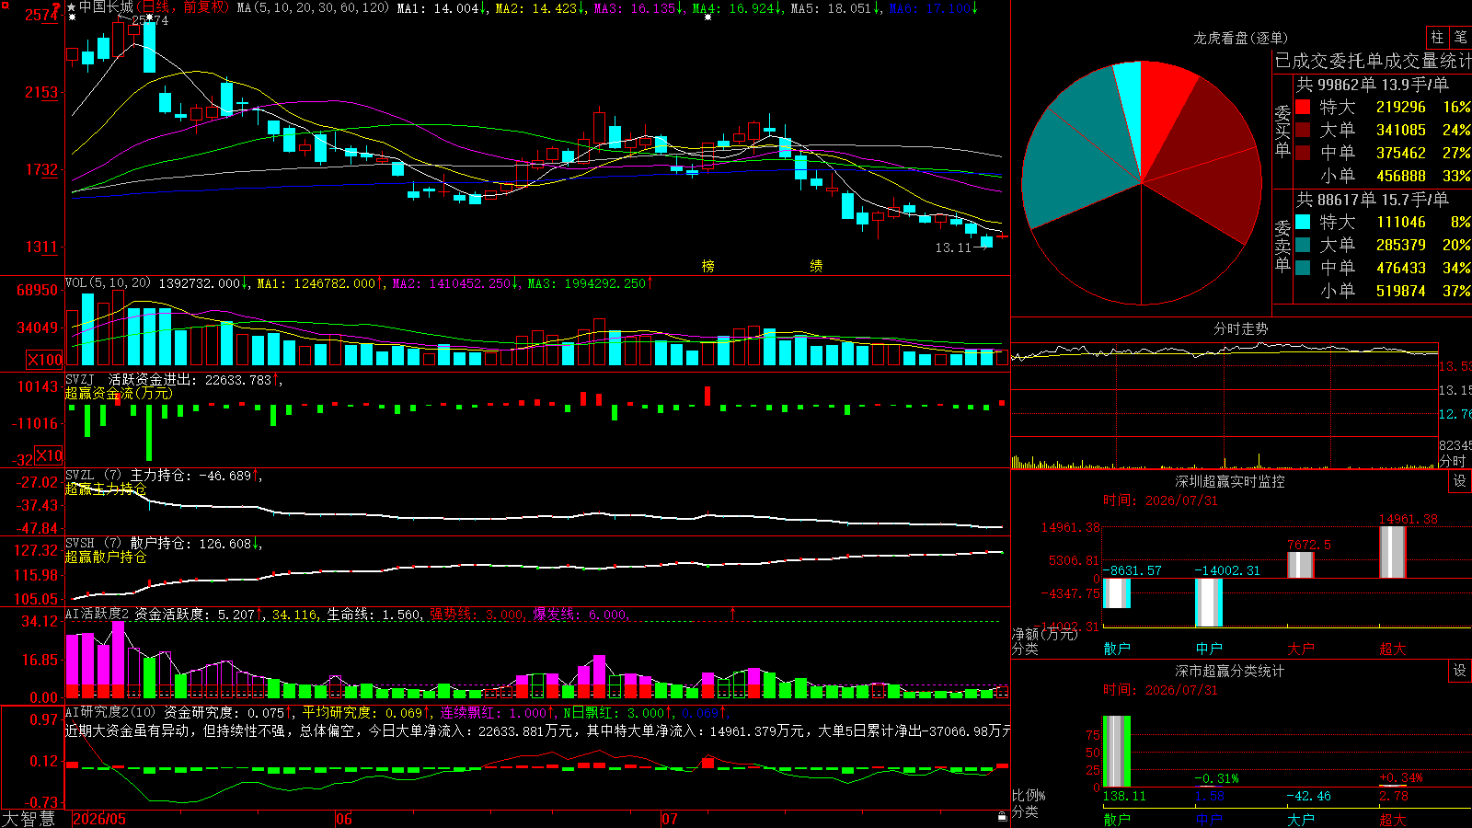Click the (日线, 前复权) period label

coord(183,7)
